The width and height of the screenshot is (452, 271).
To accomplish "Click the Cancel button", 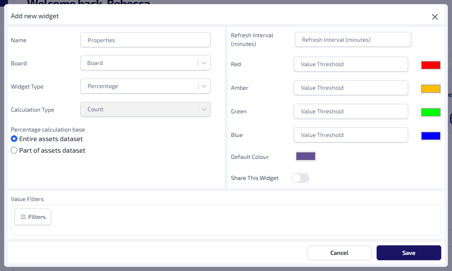I will pyautogui.click(x=339, y=253).
